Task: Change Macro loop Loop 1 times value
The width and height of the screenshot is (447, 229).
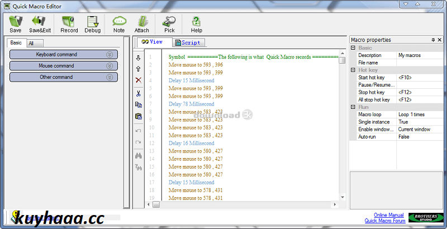Action: [420, 115]
